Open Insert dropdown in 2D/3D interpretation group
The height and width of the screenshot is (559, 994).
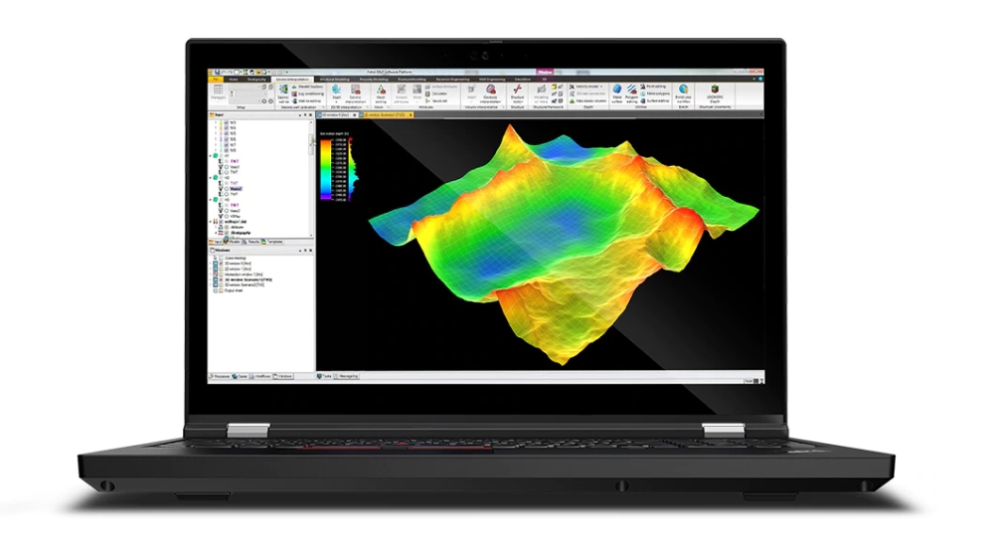coord(337,93)
